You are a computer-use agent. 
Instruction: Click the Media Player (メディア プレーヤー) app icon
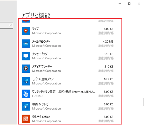point(26,69)
